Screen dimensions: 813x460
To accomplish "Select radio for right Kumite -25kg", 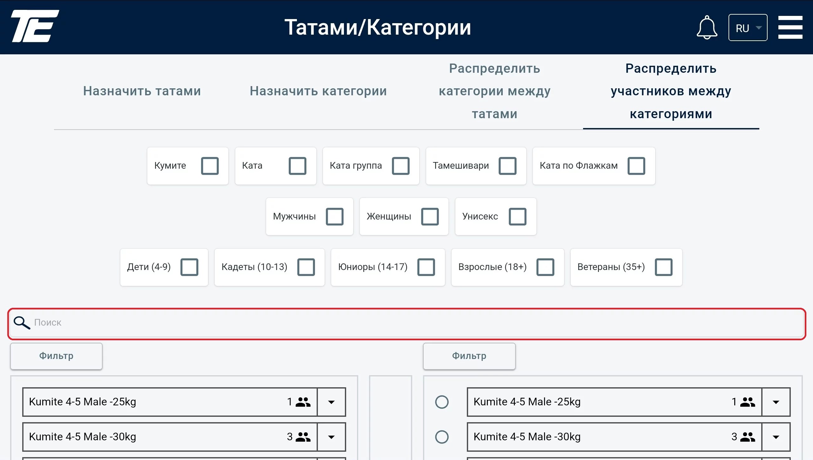I will pos(442,402).
